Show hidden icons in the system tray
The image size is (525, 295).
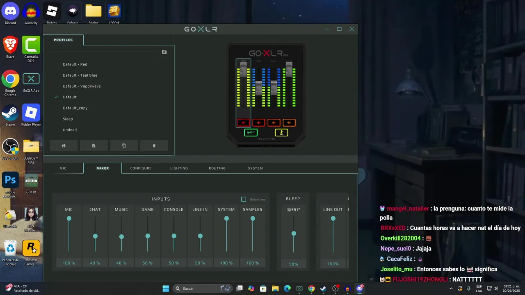click(451, 288)
